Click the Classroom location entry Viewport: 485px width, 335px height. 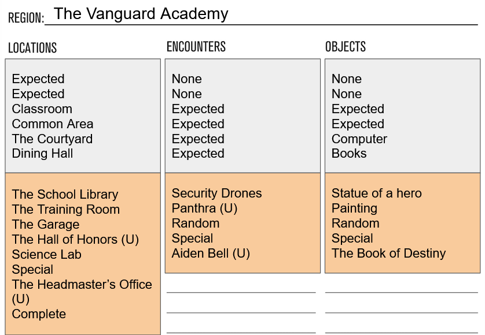(x=42, y=109)
